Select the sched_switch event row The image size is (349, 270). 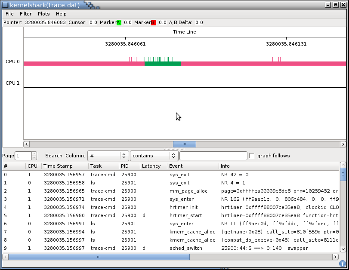point(171,248)
